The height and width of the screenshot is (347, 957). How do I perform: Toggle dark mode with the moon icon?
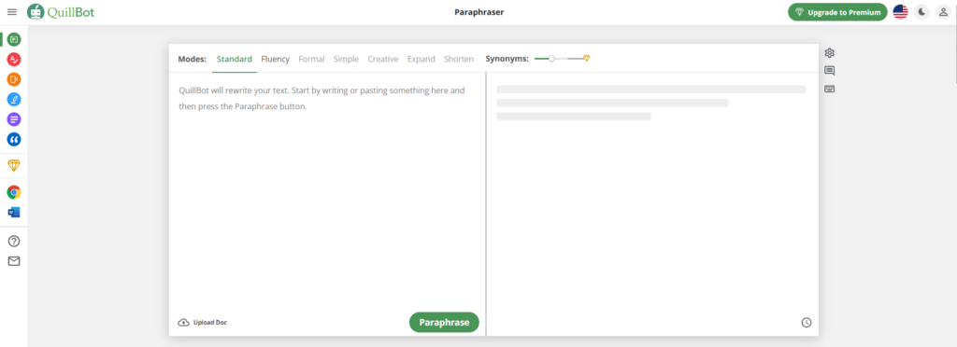(x=921, y=12)
